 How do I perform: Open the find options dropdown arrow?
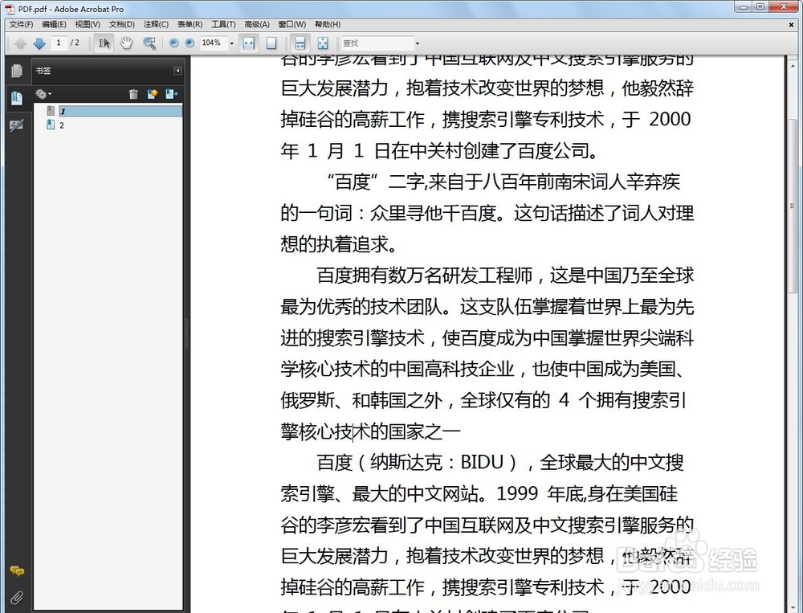pyautogui.click(x=418, y=43)
